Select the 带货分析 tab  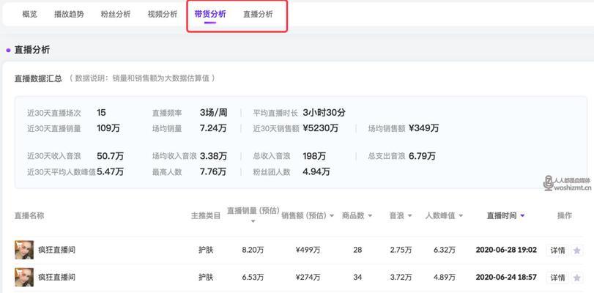coord(210,14)
